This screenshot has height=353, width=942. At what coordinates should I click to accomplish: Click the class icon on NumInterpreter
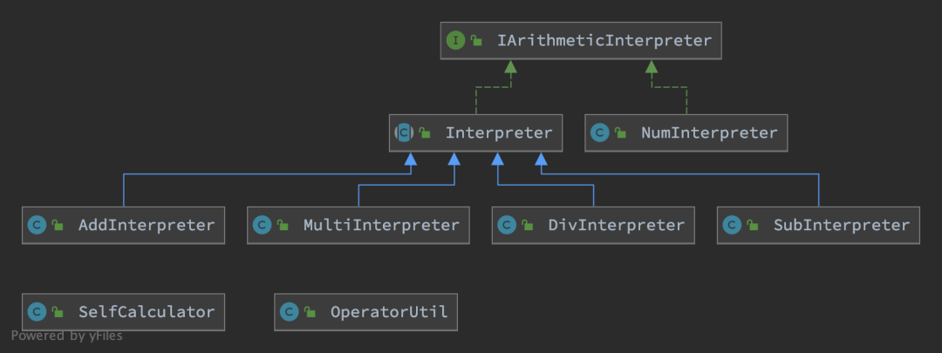pos(600,132)
